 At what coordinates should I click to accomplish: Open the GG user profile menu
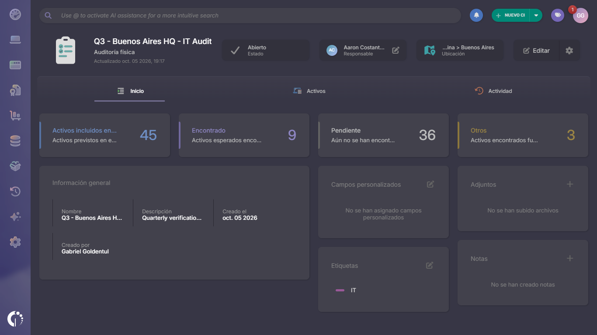(580, 15)
